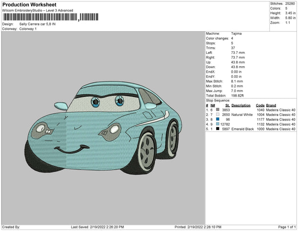Click the gray swatch for thread code 1040
298x231 pixels.
tap(218, 110)
